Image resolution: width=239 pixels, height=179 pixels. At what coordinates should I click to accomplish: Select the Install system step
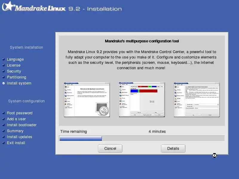pos(19,83)
